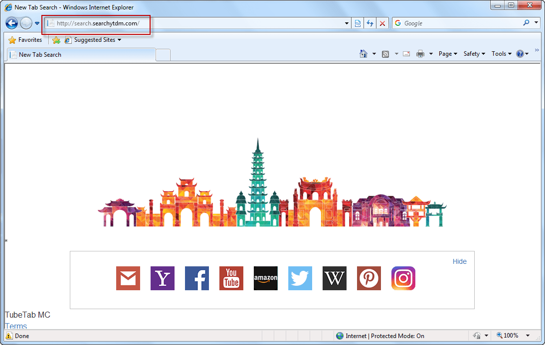Click the Read Mail icon
The width and height of the screenshot is (545, 345).
[x=406, y=54]
